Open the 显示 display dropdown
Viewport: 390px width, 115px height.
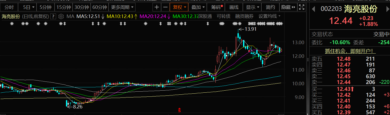253,7
